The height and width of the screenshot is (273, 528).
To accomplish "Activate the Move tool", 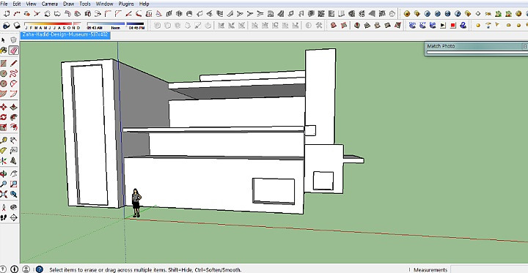I will point(4,108).
